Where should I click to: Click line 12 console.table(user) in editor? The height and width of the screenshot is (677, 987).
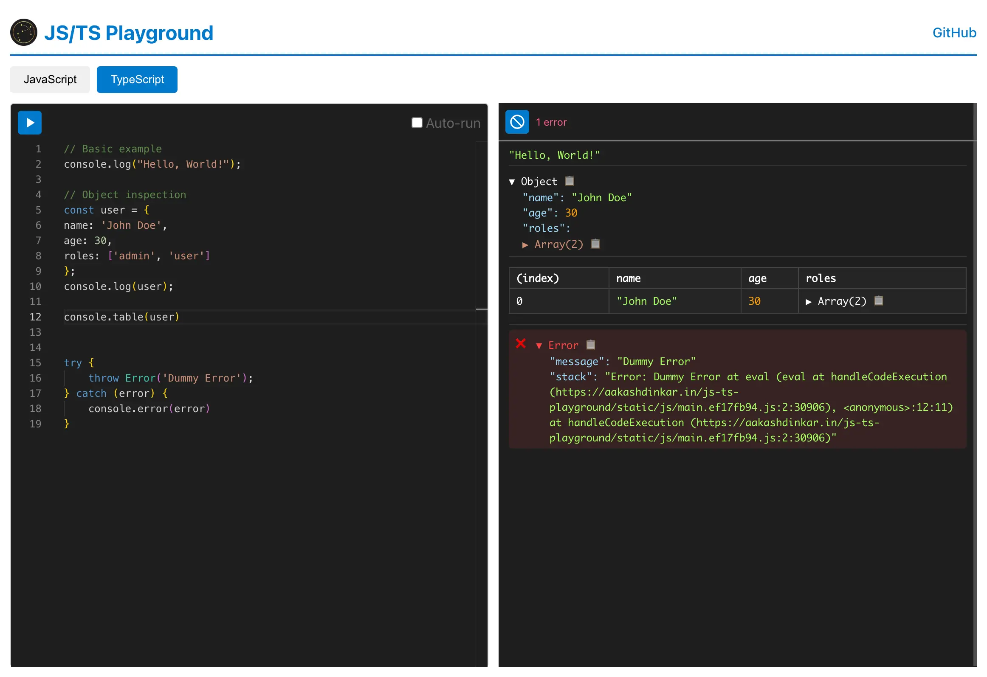point(122,317)
